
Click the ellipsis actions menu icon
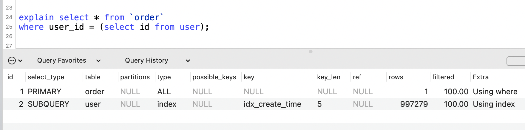(12, 61)
